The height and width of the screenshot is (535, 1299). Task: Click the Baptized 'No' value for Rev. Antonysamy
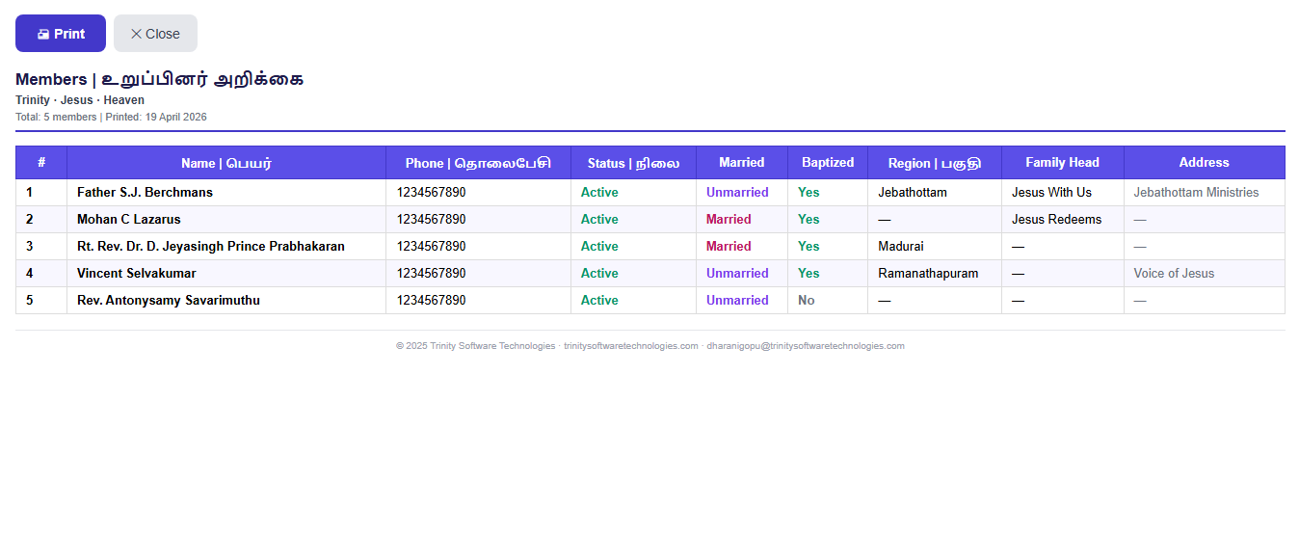[807, 301]
